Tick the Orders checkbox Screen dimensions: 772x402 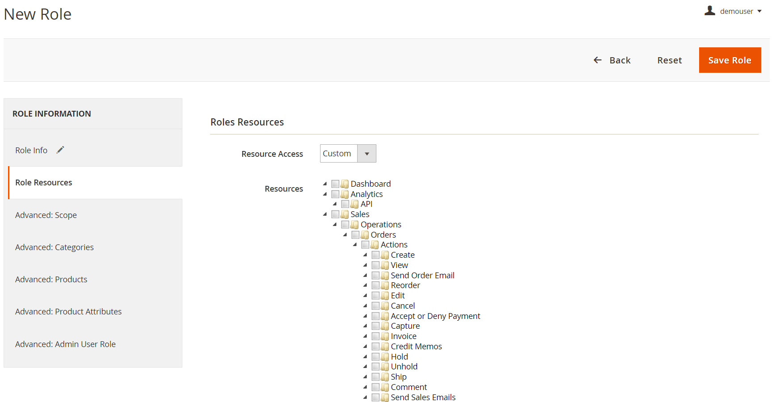pyautogui.click(x=355, y=235)
